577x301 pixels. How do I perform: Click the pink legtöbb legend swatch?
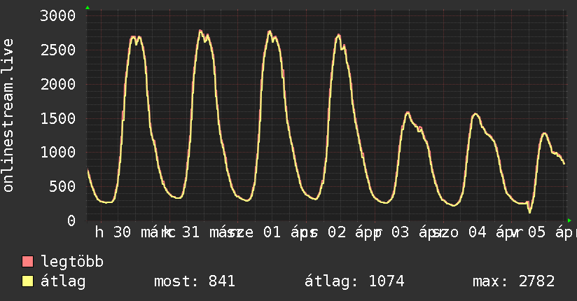[27, 262]
